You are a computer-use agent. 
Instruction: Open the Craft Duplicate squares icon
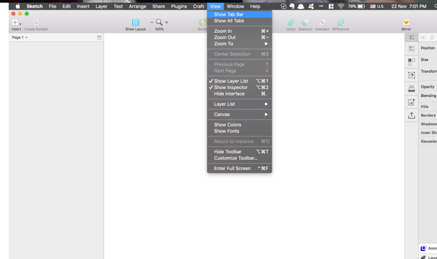[x=412, y=62]
